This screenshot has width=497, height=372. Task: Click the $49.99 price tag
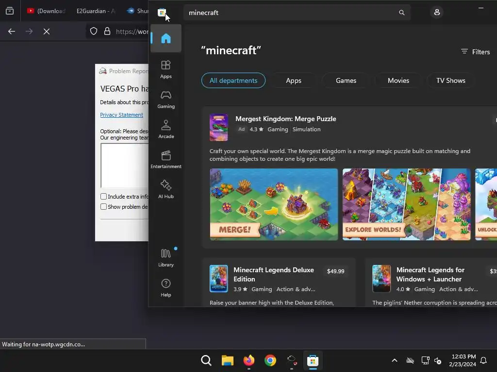(335, 271)
